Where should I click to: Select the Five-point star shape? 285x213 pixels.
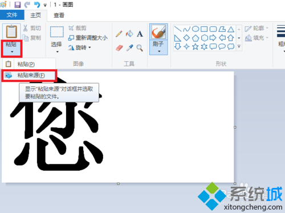196,47
